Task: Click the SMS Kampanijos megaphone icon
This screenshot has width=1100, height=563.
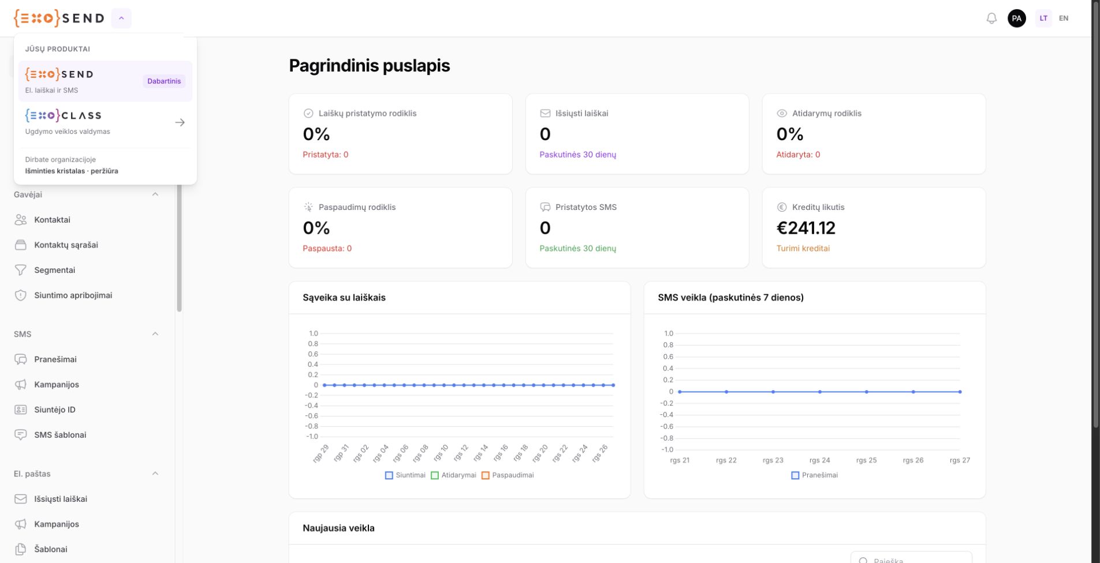Action: click(21, 385)
